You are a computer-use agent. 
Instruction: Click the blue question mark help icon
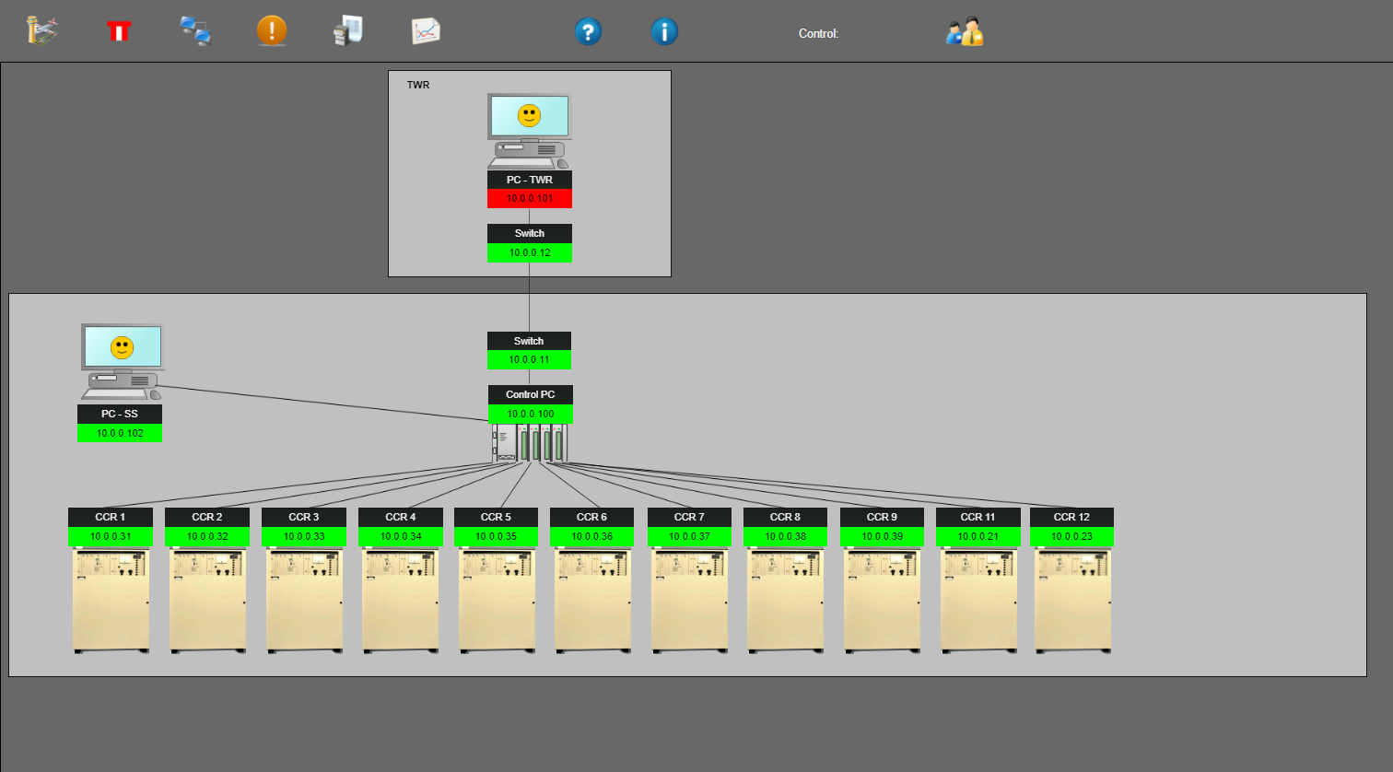click(588, 32)
